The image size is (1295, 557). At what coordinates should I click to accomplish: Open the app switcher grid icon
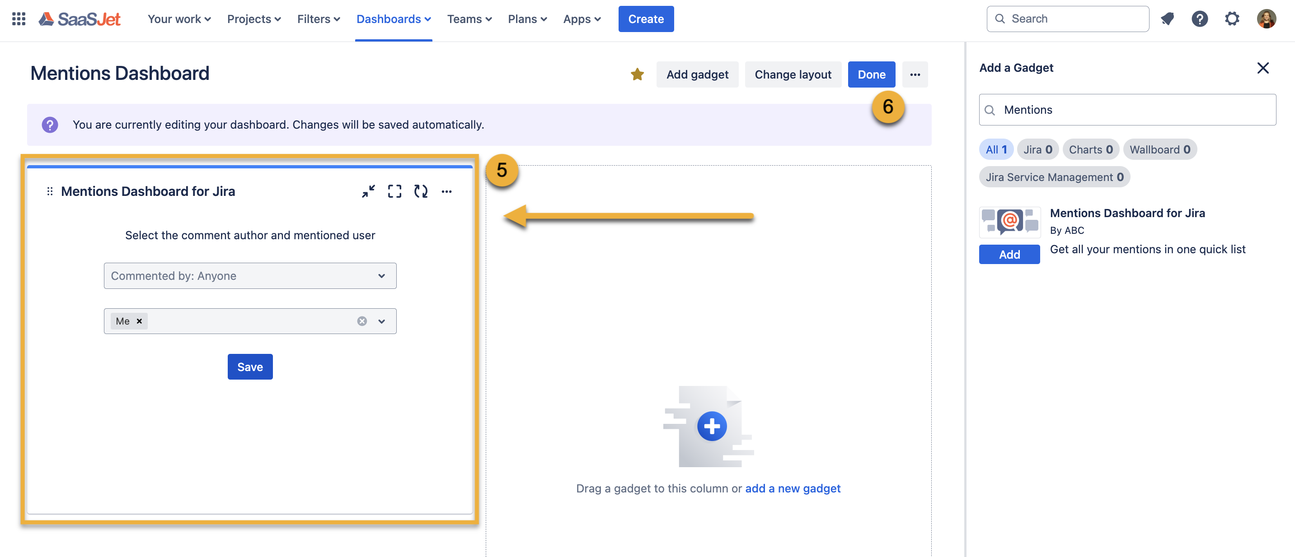(x=19, y=19)
